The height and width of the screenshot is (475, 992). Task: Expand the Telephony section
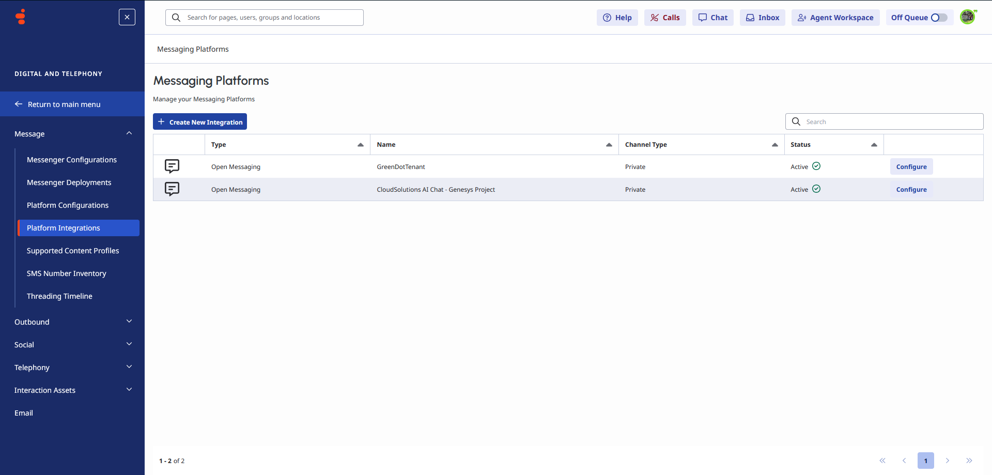pyautogui.click(x=129, y=367)
